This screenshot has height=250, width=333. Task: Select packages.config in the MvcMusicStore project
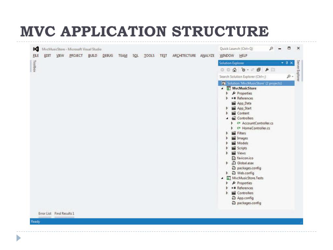click(x=249, y=168)
